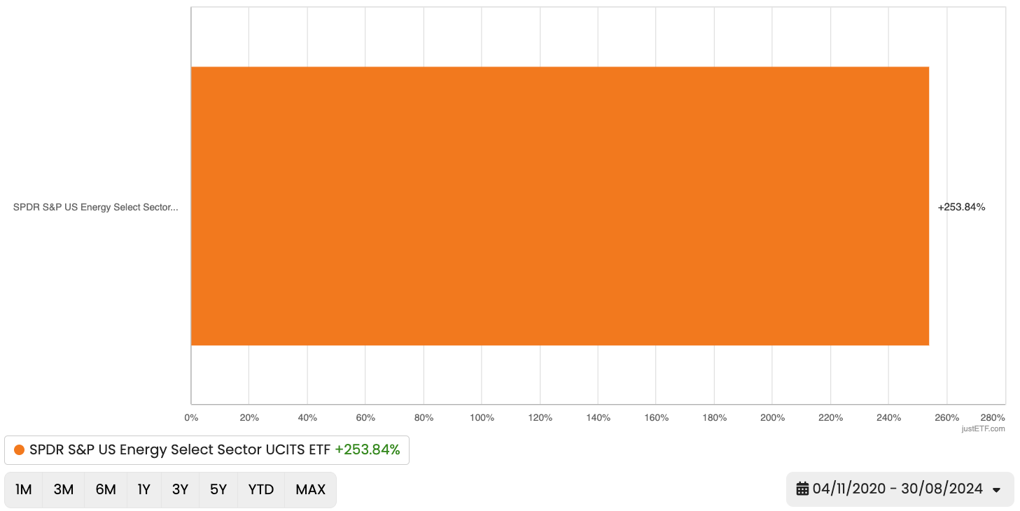Click the truncated SPDR axis label
This screenshot has width=1020, height=511.
[x=96, y=207]
